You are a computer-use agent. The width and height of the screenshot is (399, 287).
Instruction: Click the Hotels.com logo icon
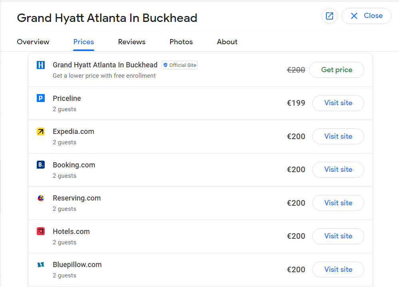pos(41,231)
